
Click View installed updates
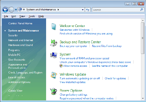pos(72,82)
